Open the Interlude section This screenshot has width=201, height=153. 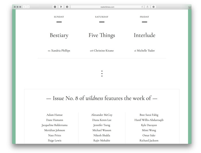tap(144, 35)
